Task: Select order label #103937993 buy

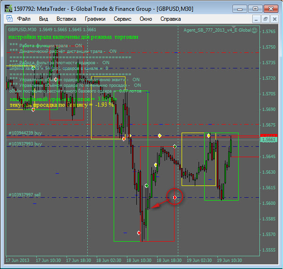Action: coord(25,144)
